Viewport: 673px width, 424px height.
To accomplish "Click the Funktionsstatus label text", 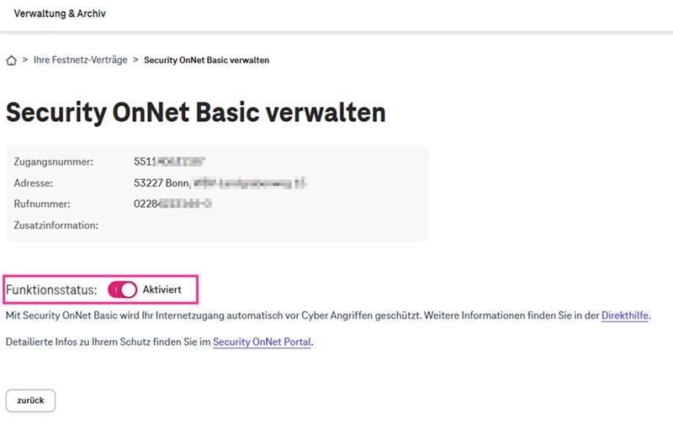I will [51, 289].
